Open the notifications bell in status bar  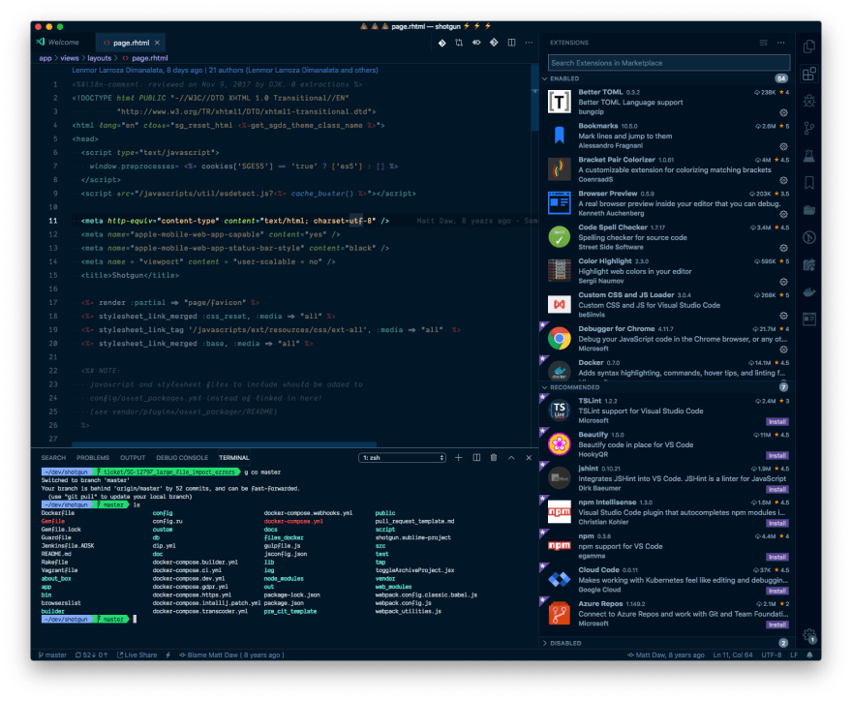tap(809, 655)
